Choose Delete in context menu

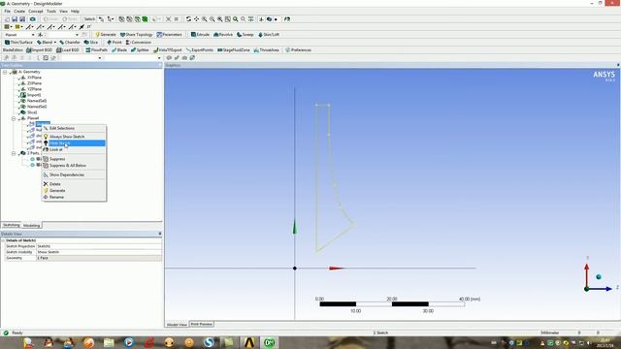point(74,184)
